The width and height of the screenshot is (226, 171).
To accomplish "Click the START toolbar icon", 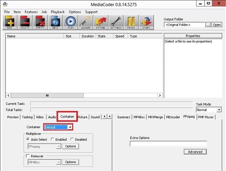I will point(146,22).
